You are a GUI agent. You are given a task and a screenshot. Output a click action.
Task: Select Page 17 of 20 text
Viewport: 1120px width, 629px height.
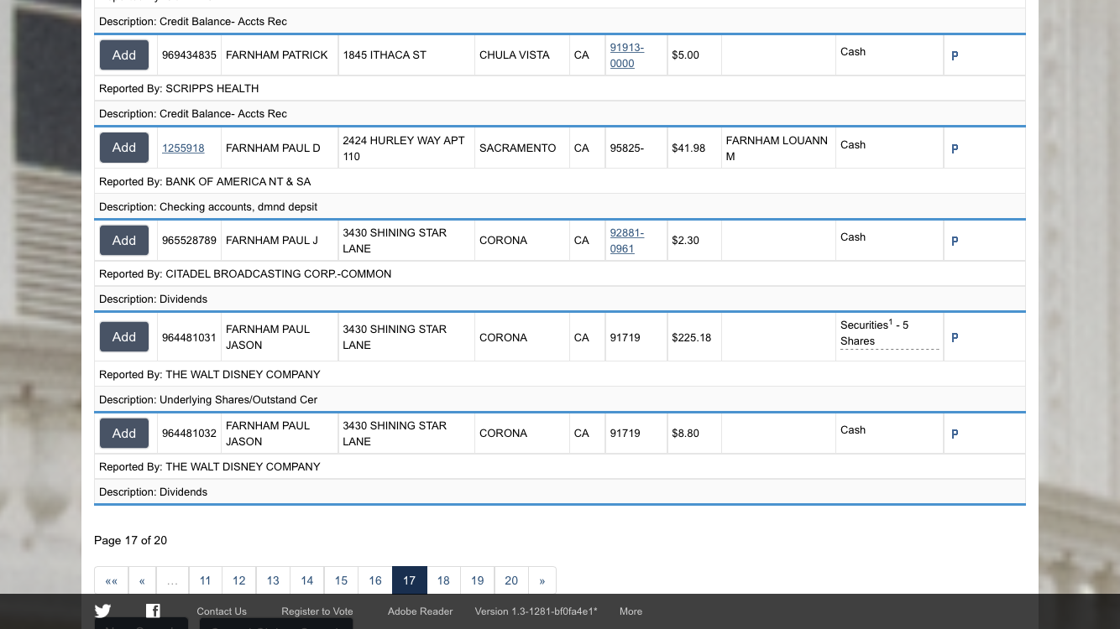point(130,541)
